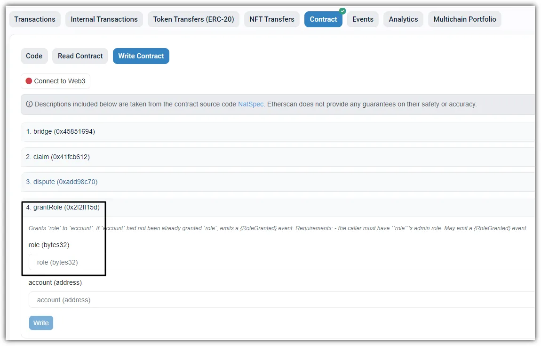Open the Events tab
Image resolution: width=541 pixels, height=346 pixels.
pyautogui.click(x=363, y=19)
